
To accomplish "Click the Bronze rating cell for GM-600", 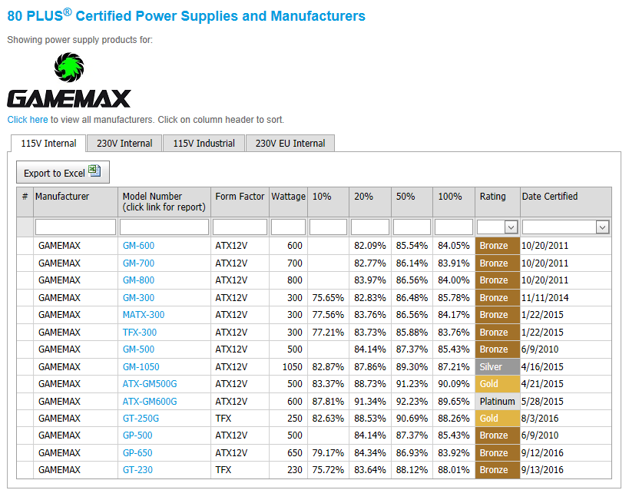I will tap(498, 246).
